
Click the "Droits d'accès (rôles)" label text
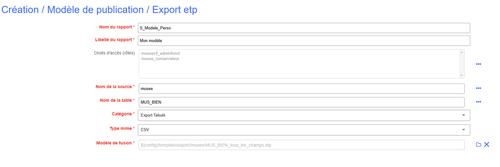pos(114,53)
